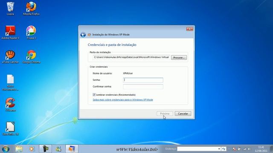Open the clock showing 11:41
273x153 pixels.
pos(261,149)
